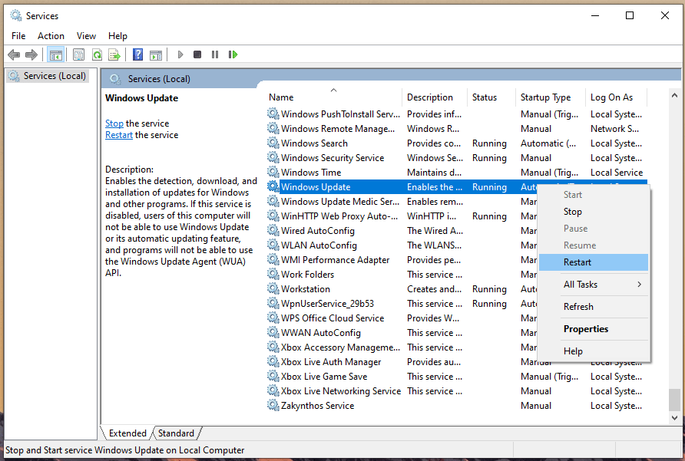The height and width of the screenshot is (461, 685).
Task: Sort by the Log On As column header
Action: (x=616, y=97)
